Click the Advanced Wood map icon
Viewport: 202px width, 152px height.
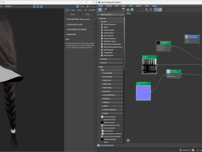(102, 119)
